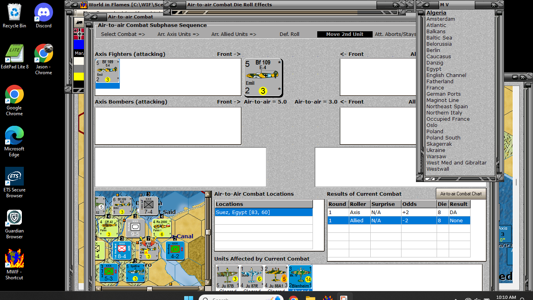Open the Discord desktop shortcut
This screenshot has height=300, width=533.
[44, 16]
